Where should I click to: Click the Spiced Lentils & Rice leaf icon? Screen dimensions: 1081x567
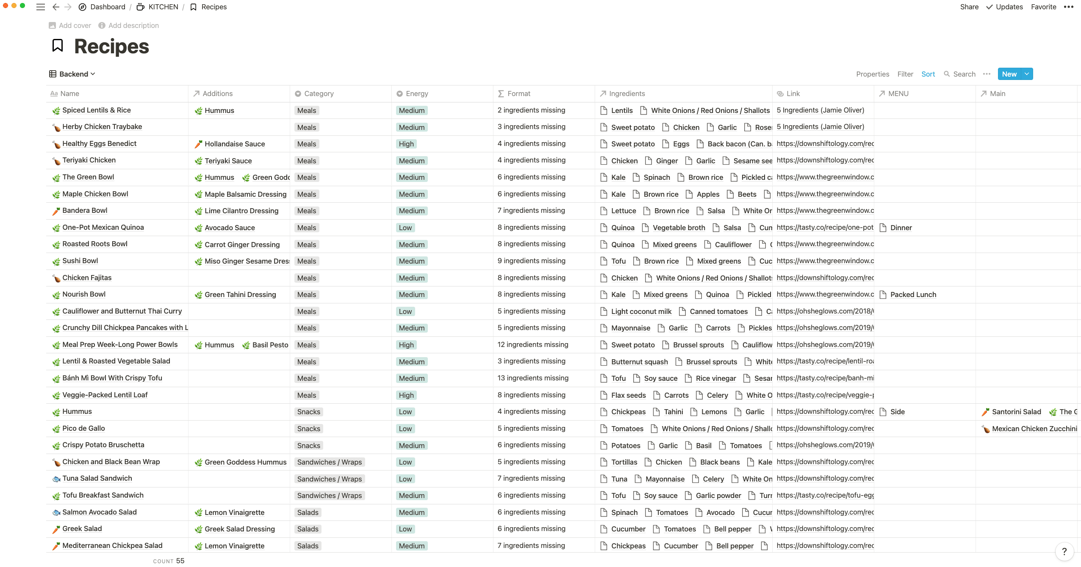point(56,110)
